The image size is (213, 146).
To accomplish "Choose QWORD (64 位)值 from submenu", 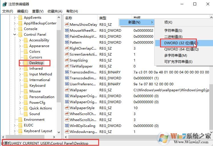I will point(184,49).
